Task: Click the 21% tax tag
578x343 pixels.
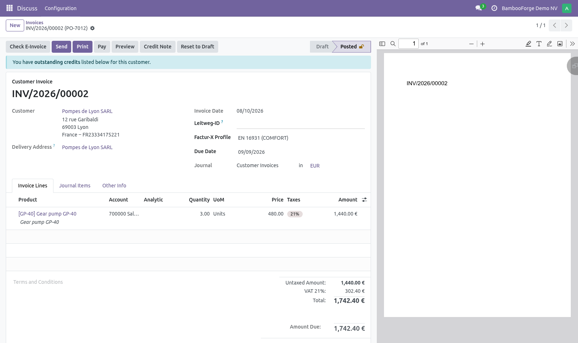Action: coord(295,214)
